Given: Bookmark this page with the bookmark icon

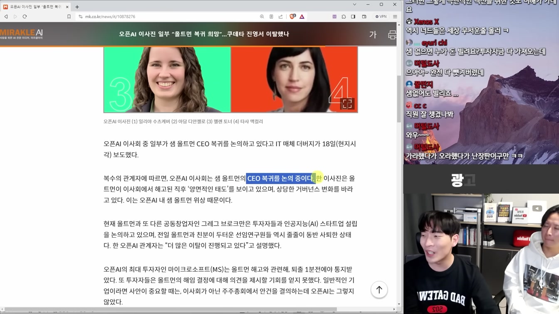Looking at the screenshot, I should click(69, 17).
